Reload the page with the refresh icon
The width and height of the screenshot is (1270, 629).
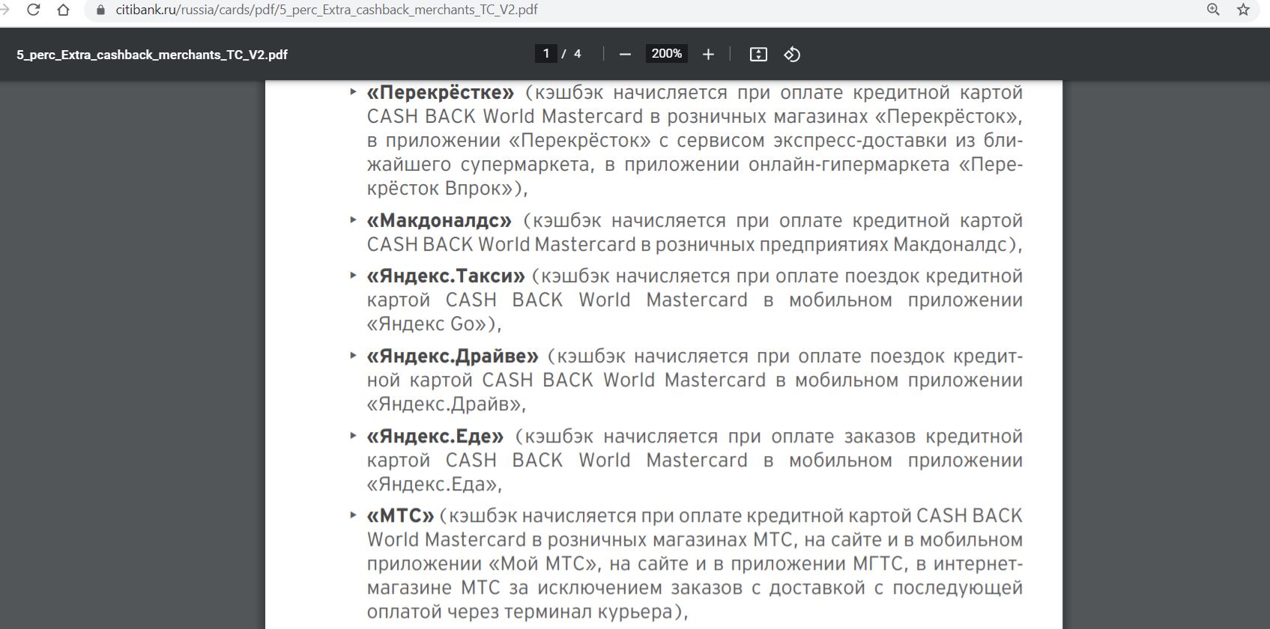[x=33, y=10]
